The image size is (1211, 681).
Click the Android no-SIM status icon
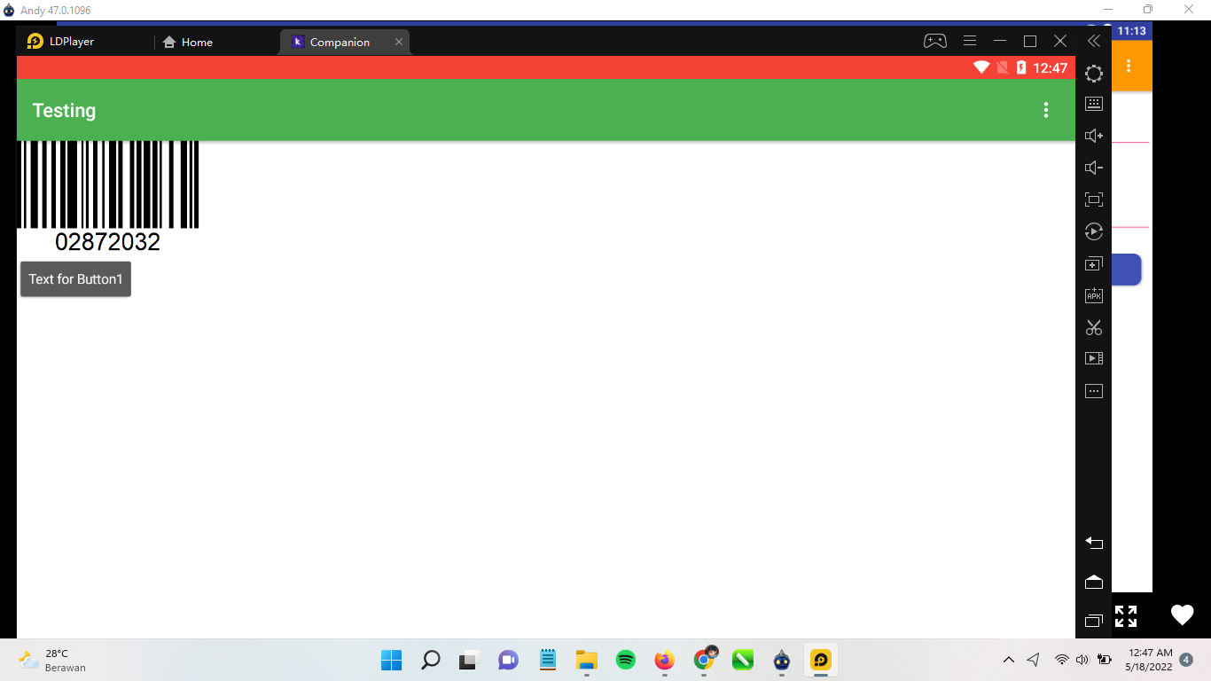[1003, 67]
